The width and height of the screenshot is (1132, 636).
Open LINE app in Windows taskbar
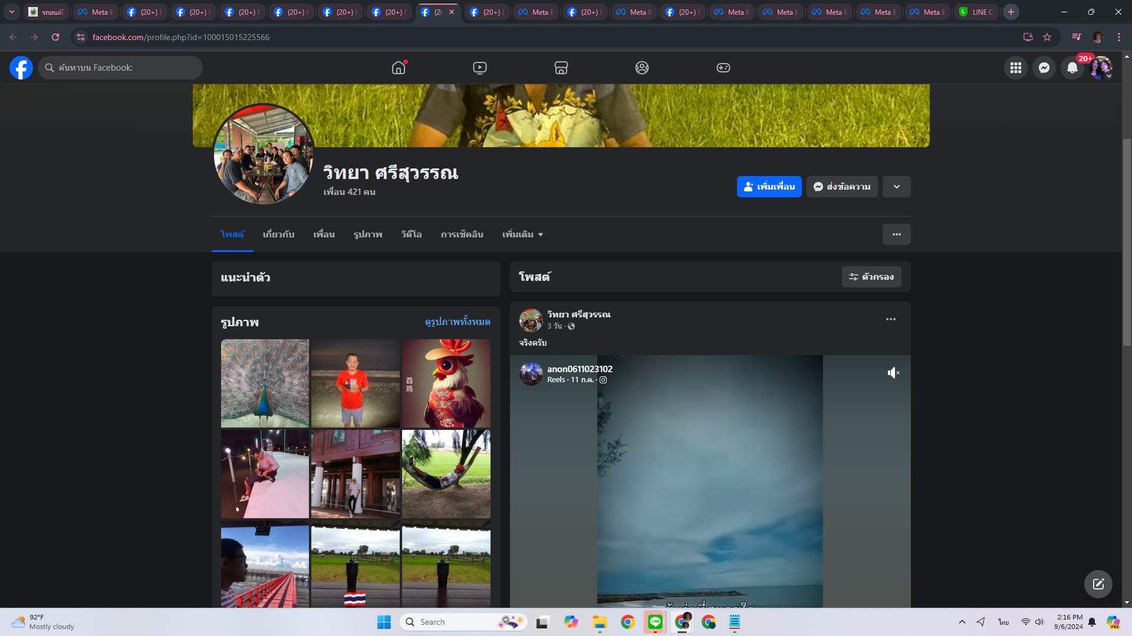tap(655, 622)
